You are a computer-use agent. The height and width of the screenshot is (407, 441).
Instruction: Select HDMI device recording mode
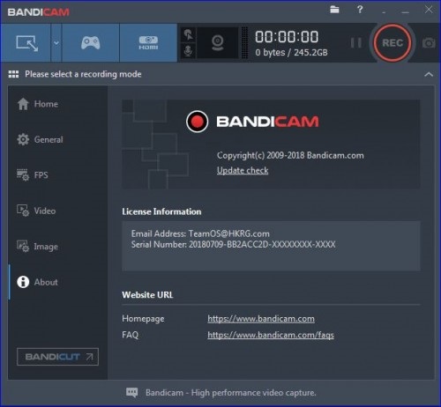(x=148, y=43)
